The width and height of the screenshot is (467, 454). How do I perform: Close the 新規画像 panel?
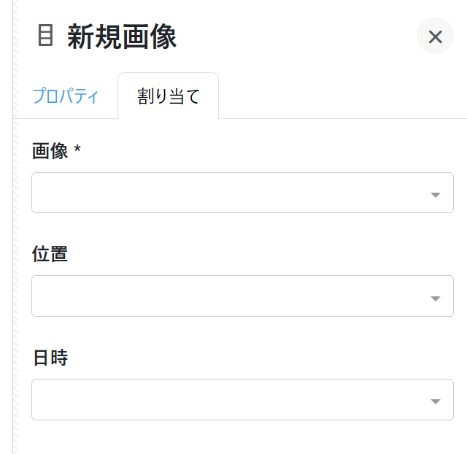click(x=435, y=36)
